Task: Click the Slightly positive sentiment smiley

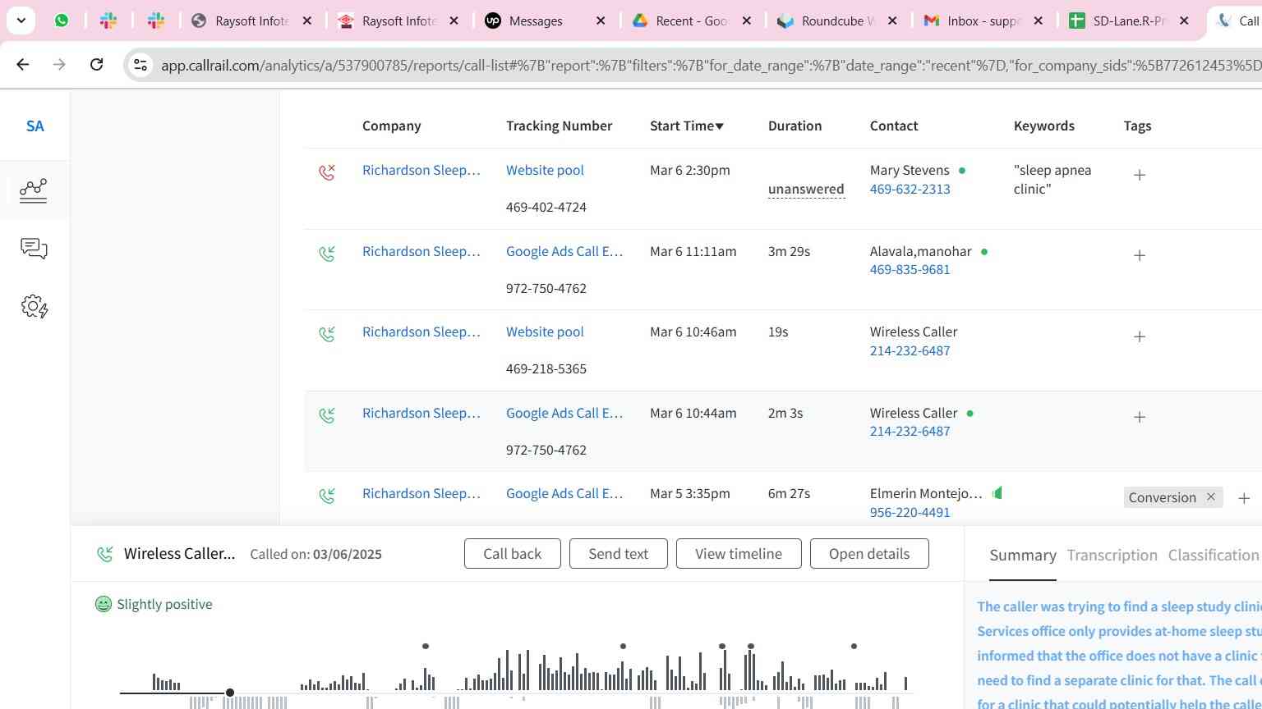Action: point(104,604)
